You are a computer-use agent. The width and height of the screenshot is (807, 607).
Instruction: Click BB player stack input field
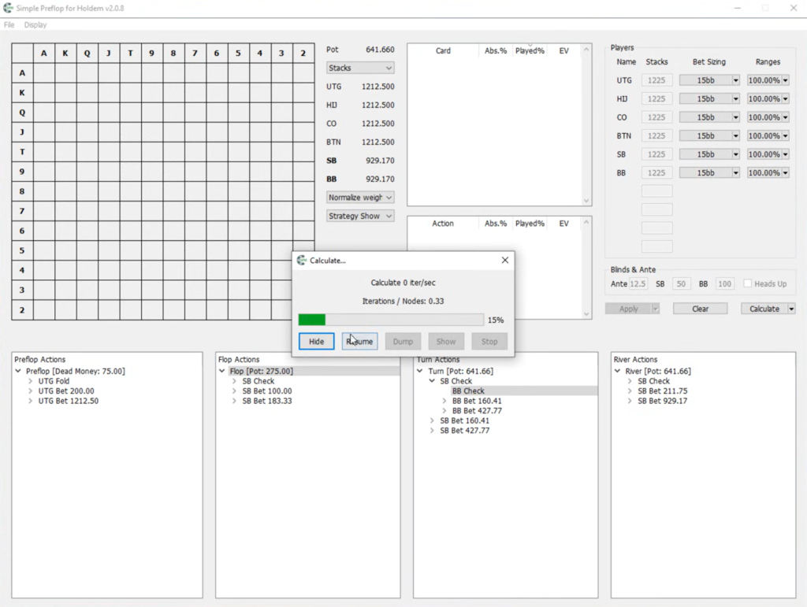(656, 172)
